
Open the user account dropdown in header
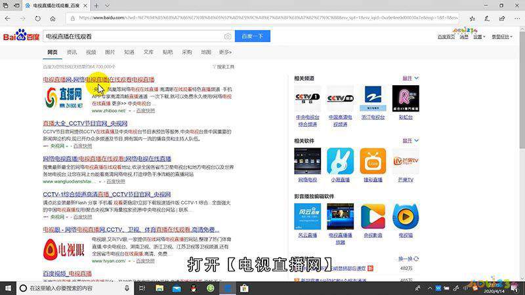point(501,37)
